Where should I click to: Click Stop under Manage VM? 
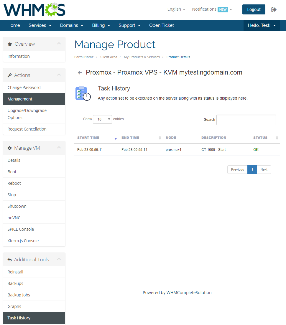[x=34, y=195]
